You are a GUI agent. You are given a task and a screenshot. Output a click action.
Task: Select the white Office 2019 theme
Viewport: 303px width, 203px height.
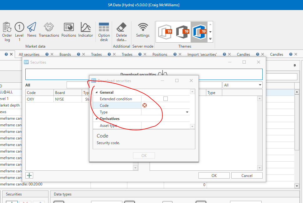(165, 32)
